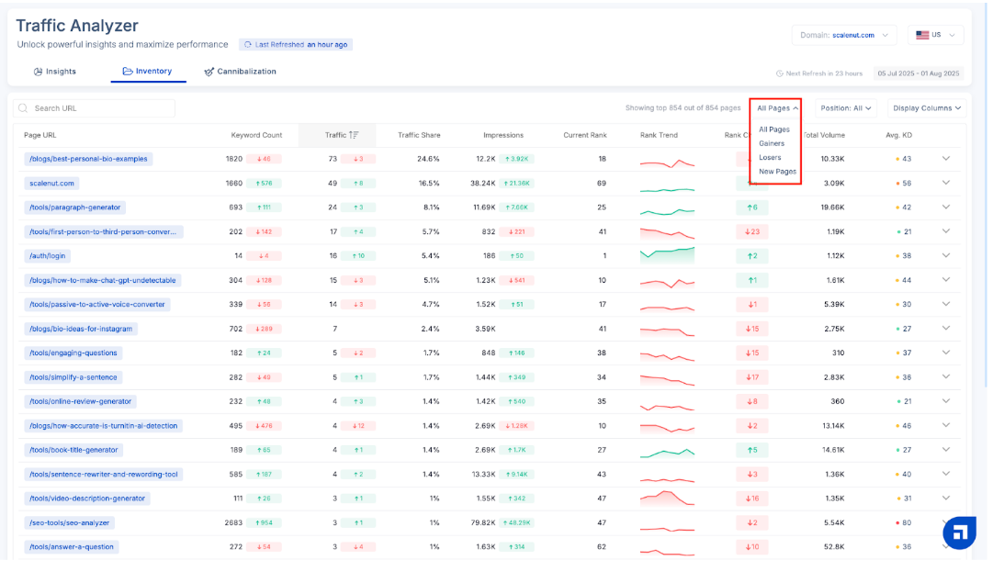Click the US flag icon
This screenshot has height=583, width=993.
(x=921, y=35)
